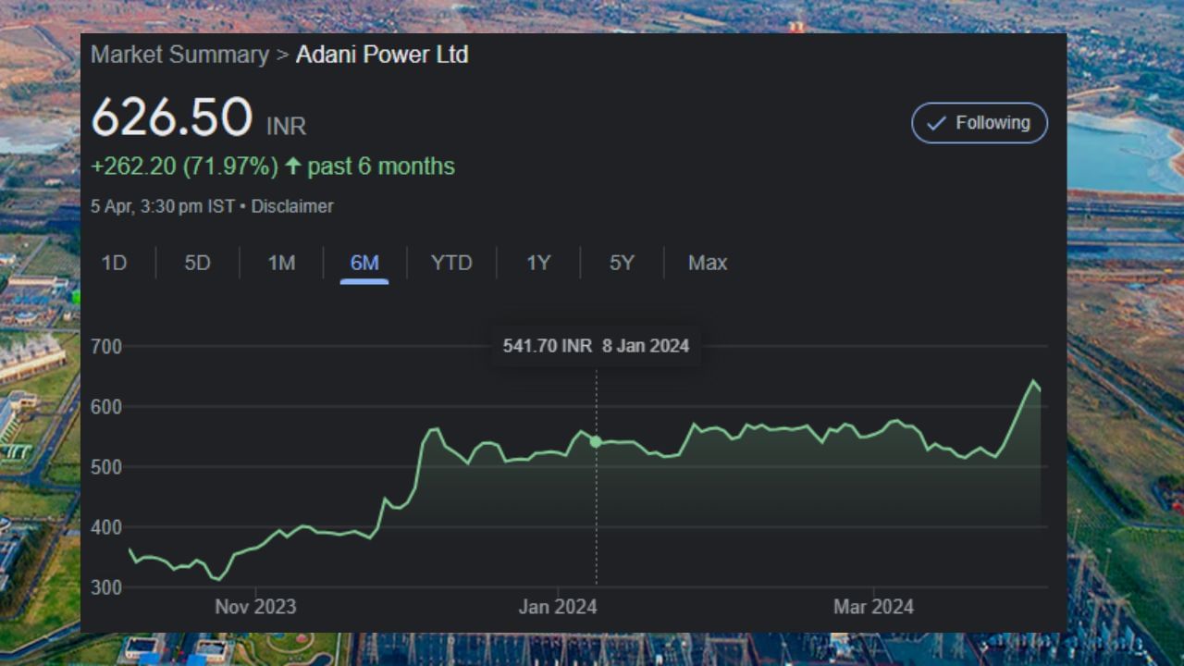The image size is (1184, 666).
Task: Open the Market Summary breadcrumb link
Action: (x=179, y=55)
